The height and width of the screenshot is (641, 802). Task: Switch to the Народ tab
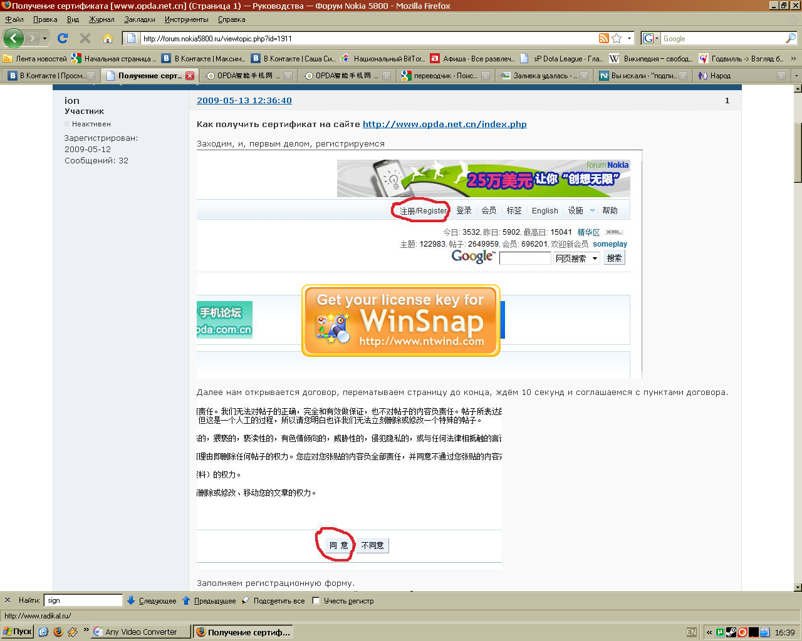740,76
